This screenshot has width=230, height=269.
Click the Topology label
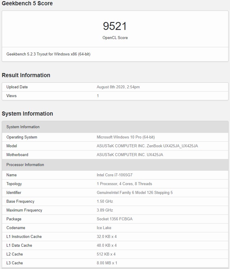coord(14,184)
